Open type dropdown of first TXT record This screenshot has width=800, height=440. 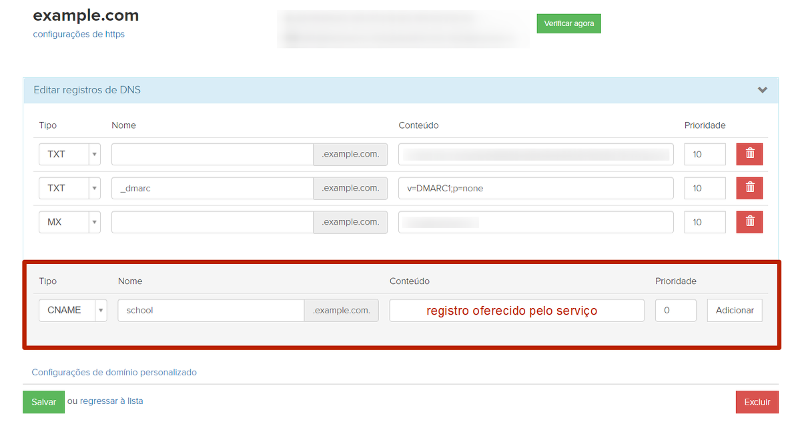coord(69,154)
